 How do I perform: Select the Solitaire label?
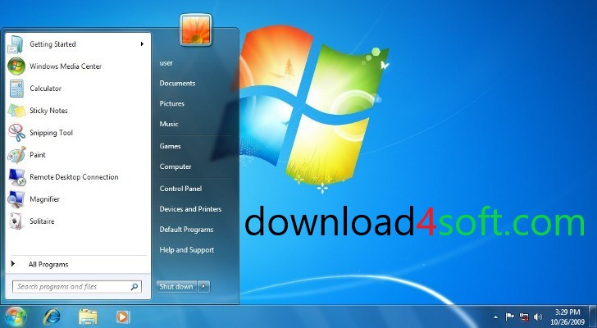click(x=42, y=221)
